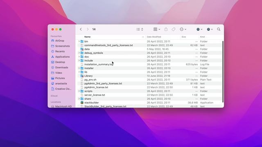Click the 5 May 2022, 16:45 date
Image resolution: width=262 pixels, height=147 pixels.
pos(158,49)
